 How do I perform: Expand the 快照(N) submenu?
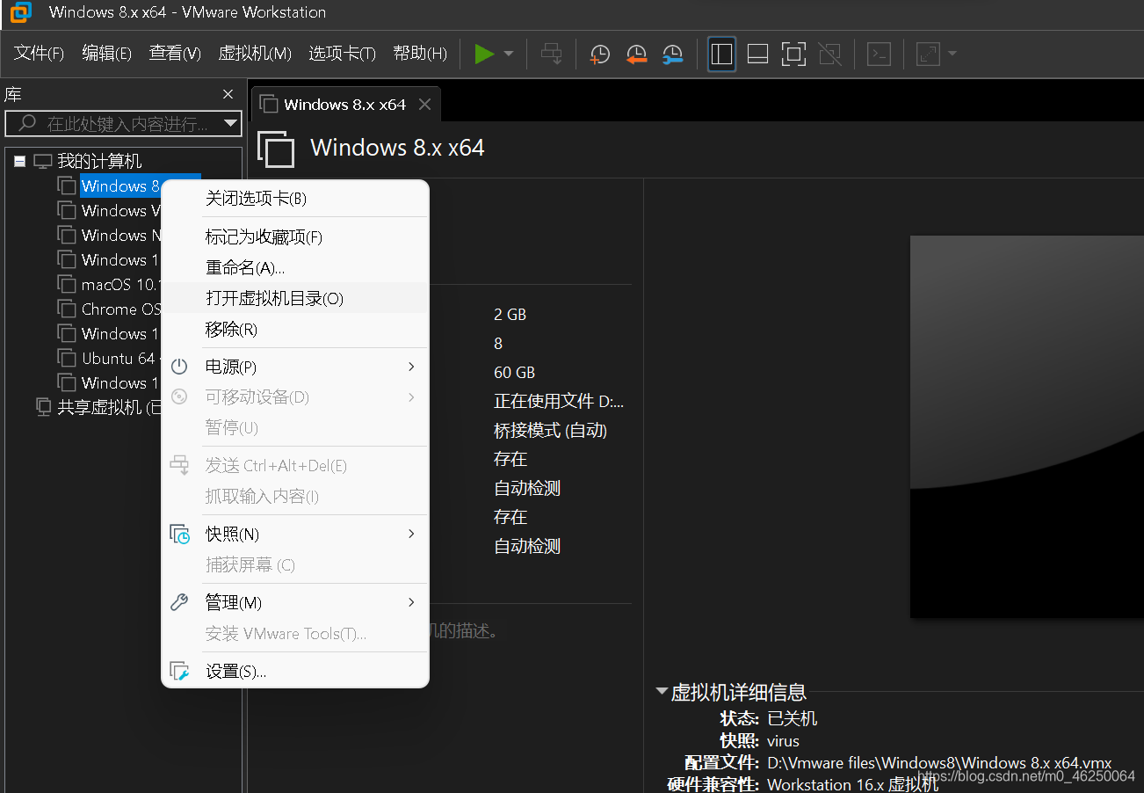pos(295,535)
